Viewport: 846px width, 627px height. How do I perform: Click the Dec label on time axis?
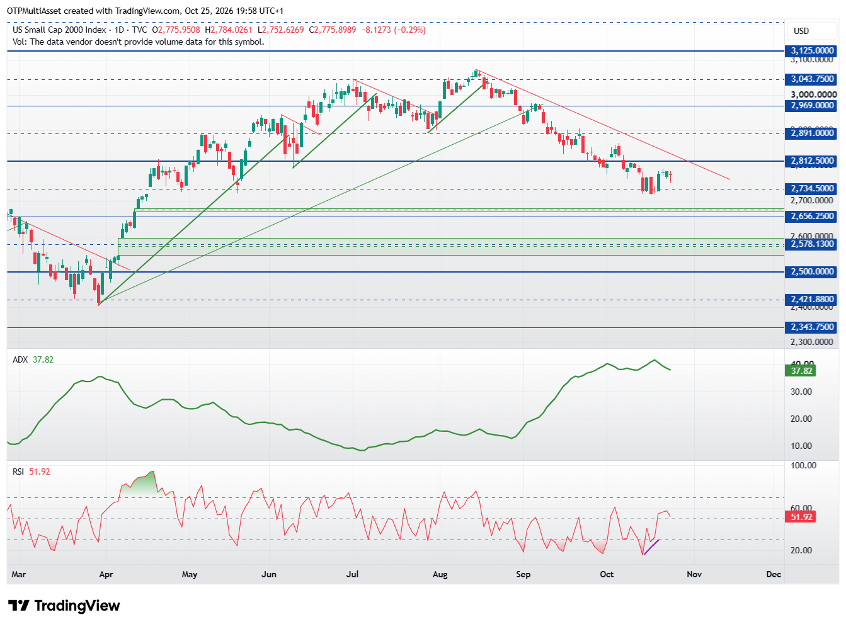tap(774, 574)
